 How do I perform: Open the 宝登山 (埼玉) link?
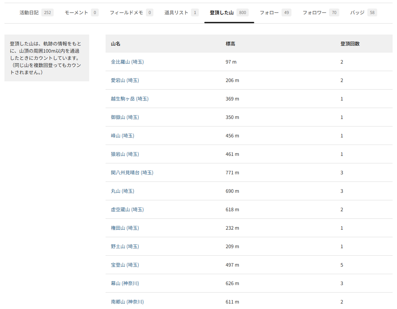point(125,265)
